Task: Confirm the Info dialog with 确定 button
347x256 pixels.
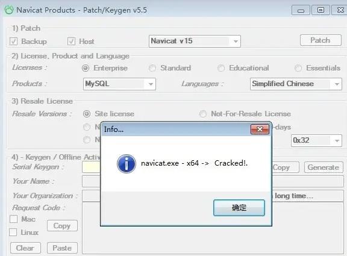Action: [x=239, y=208]
